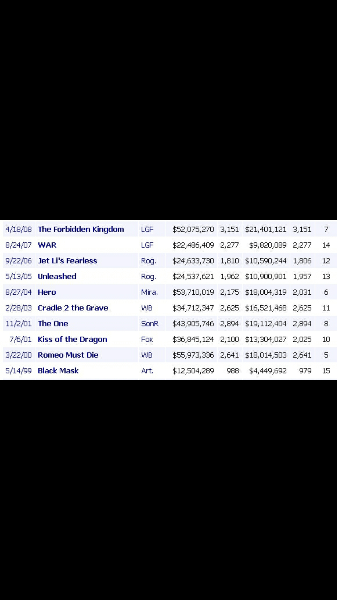Image resolution: width=337 pixels, height=600 pixels.
Task: Click the Black Mask movie link
Action: [x=58, y=371]
